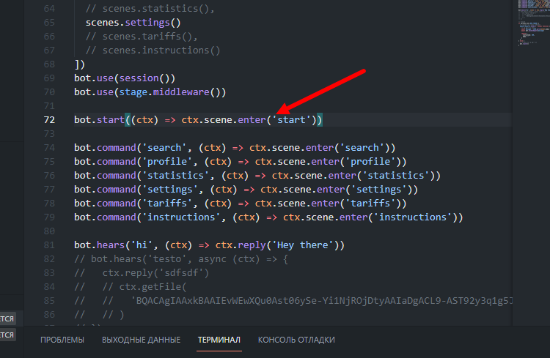Select the ТЕРМИНАЛ tab

pos(219,340)
